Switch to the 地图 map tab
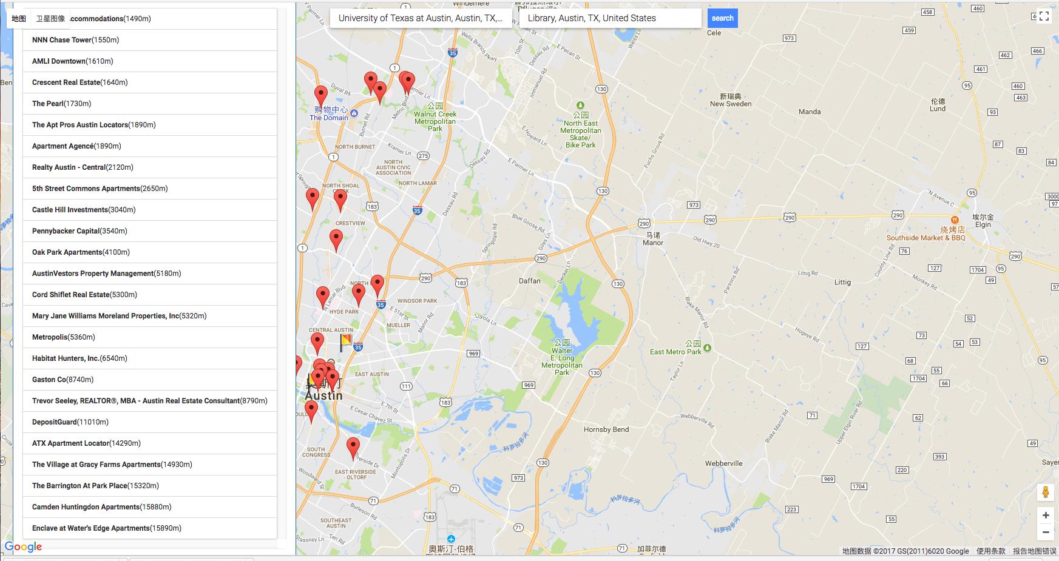 pos(19,19)
